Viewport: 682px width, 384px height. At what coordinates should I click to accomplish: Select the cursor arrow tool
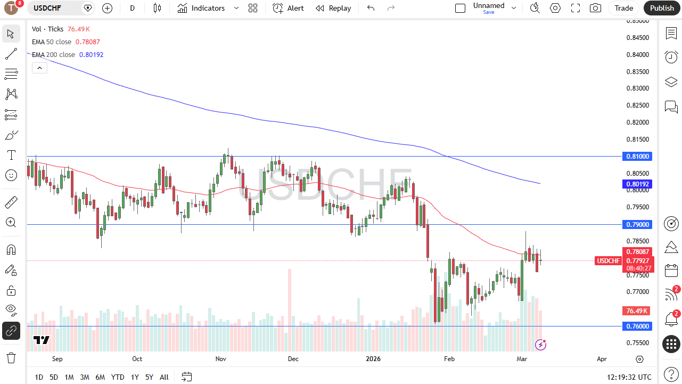tap(11, 34)
